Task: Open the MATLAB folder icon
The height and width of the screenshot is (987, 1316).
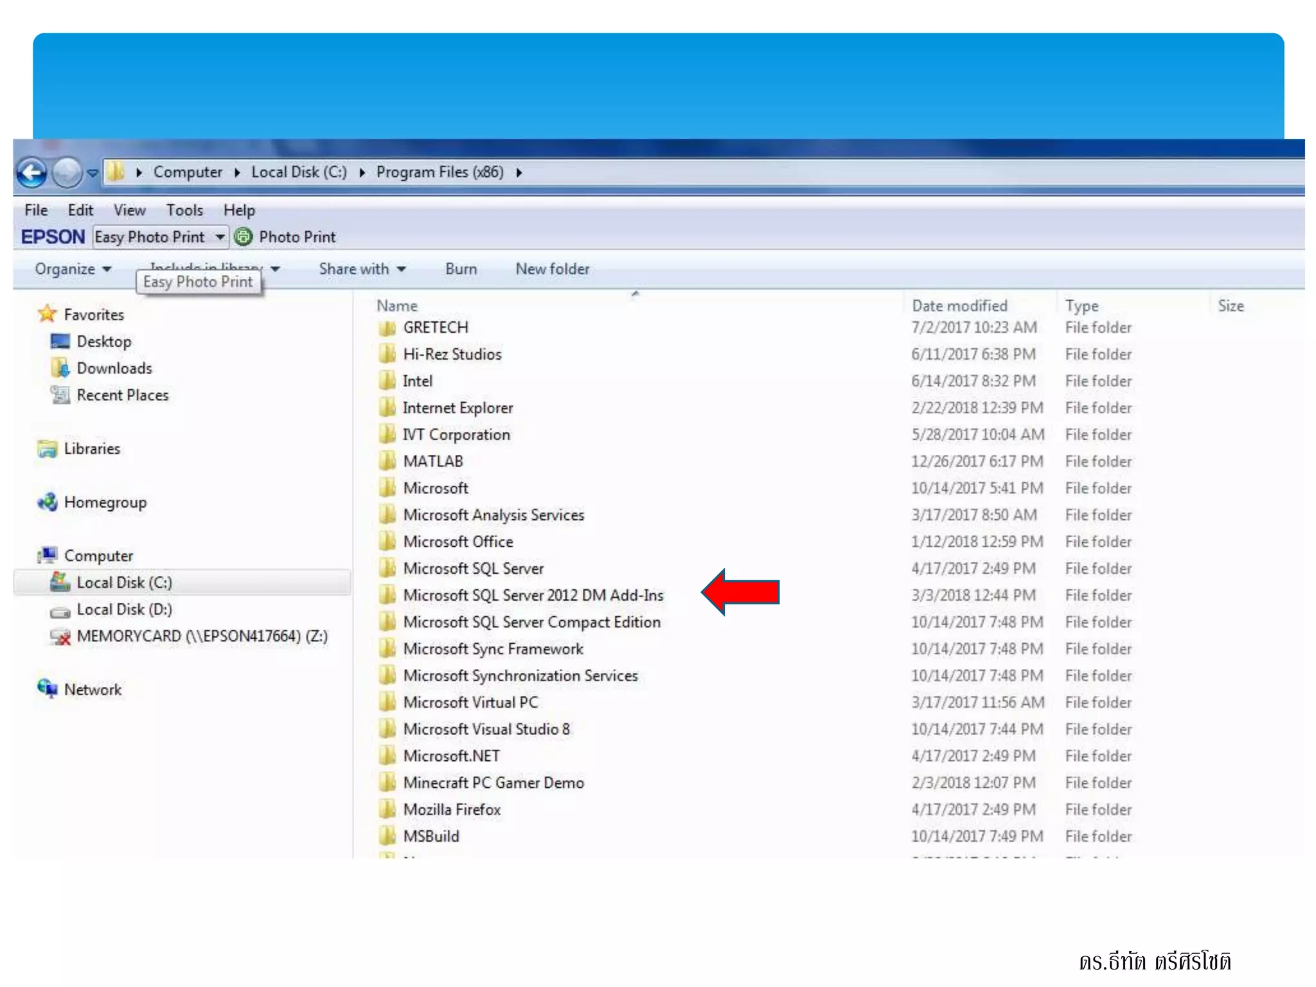Action: pyautogui.click(x=387, y=461)
